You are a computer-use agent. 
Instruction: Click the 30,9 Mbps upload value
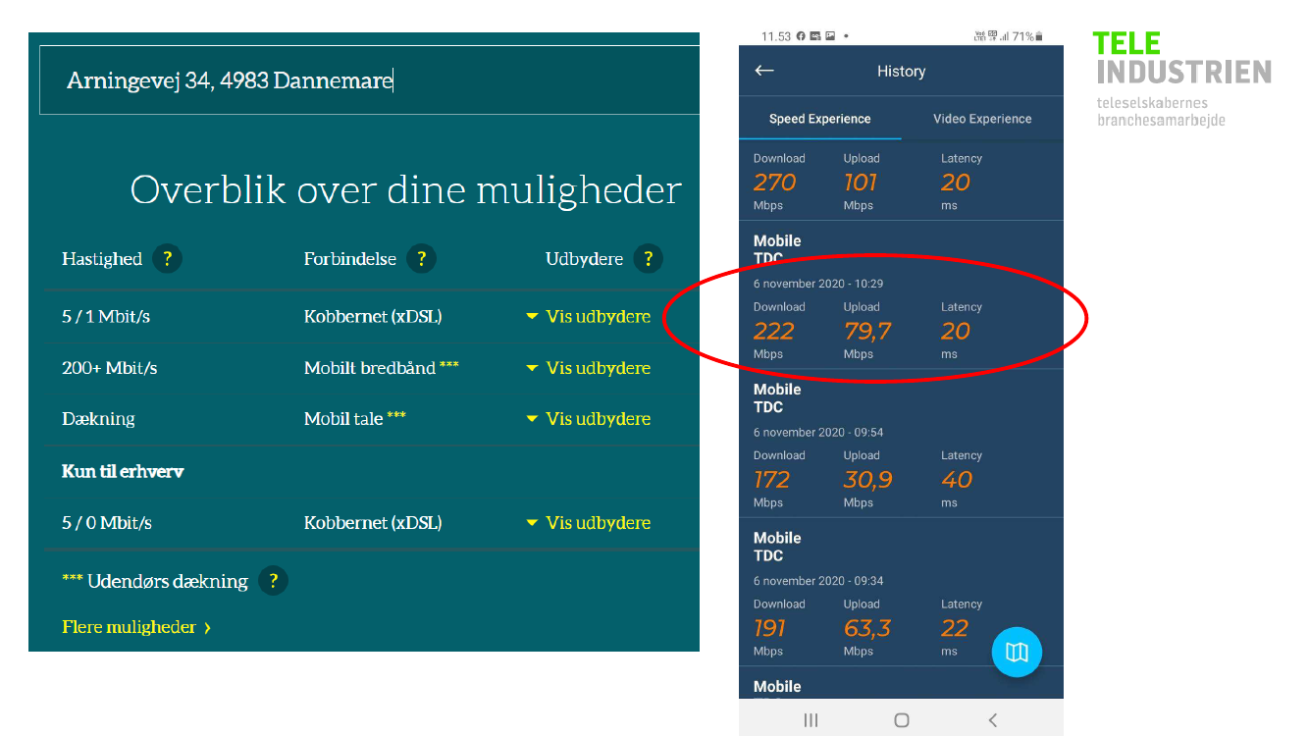[867, 480]
